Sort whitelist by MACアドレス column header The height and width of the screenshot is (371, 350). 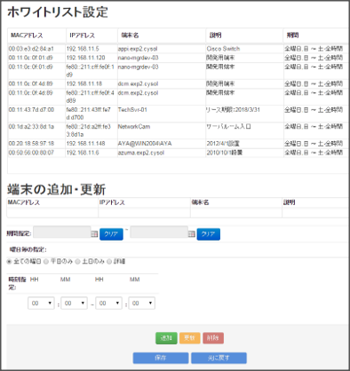tap(36, 36)
